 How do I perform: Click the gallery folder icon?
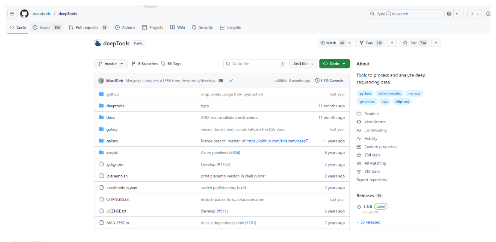[x=101, y=141]
